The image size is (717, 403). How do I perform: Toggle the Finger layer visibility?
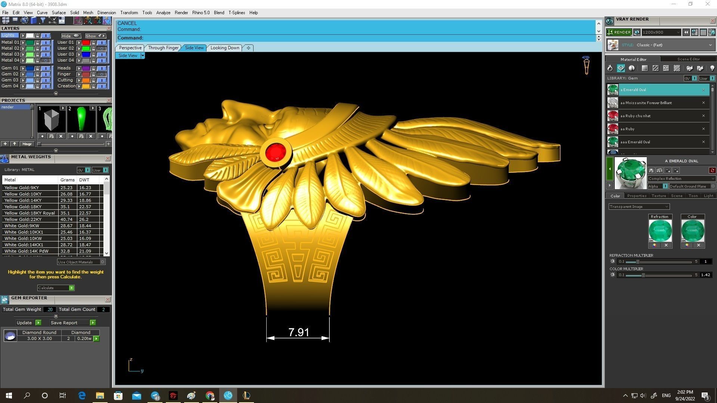click(x=102, y=74)
